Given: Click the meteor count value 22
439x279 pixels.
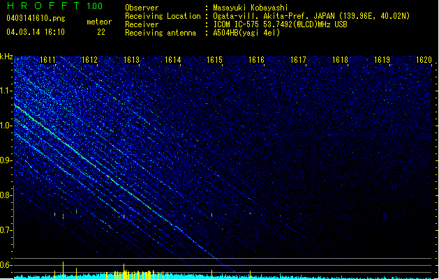Looking at the screenshot, I should (x=101, y=32).
